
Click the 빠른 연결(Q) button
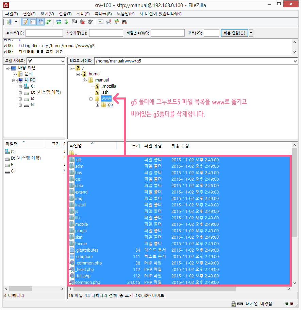[x=234, y=33]
